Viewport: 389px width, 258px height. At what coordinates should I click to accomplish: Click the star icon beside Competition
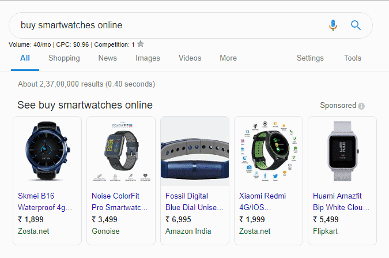click(141, 44)
